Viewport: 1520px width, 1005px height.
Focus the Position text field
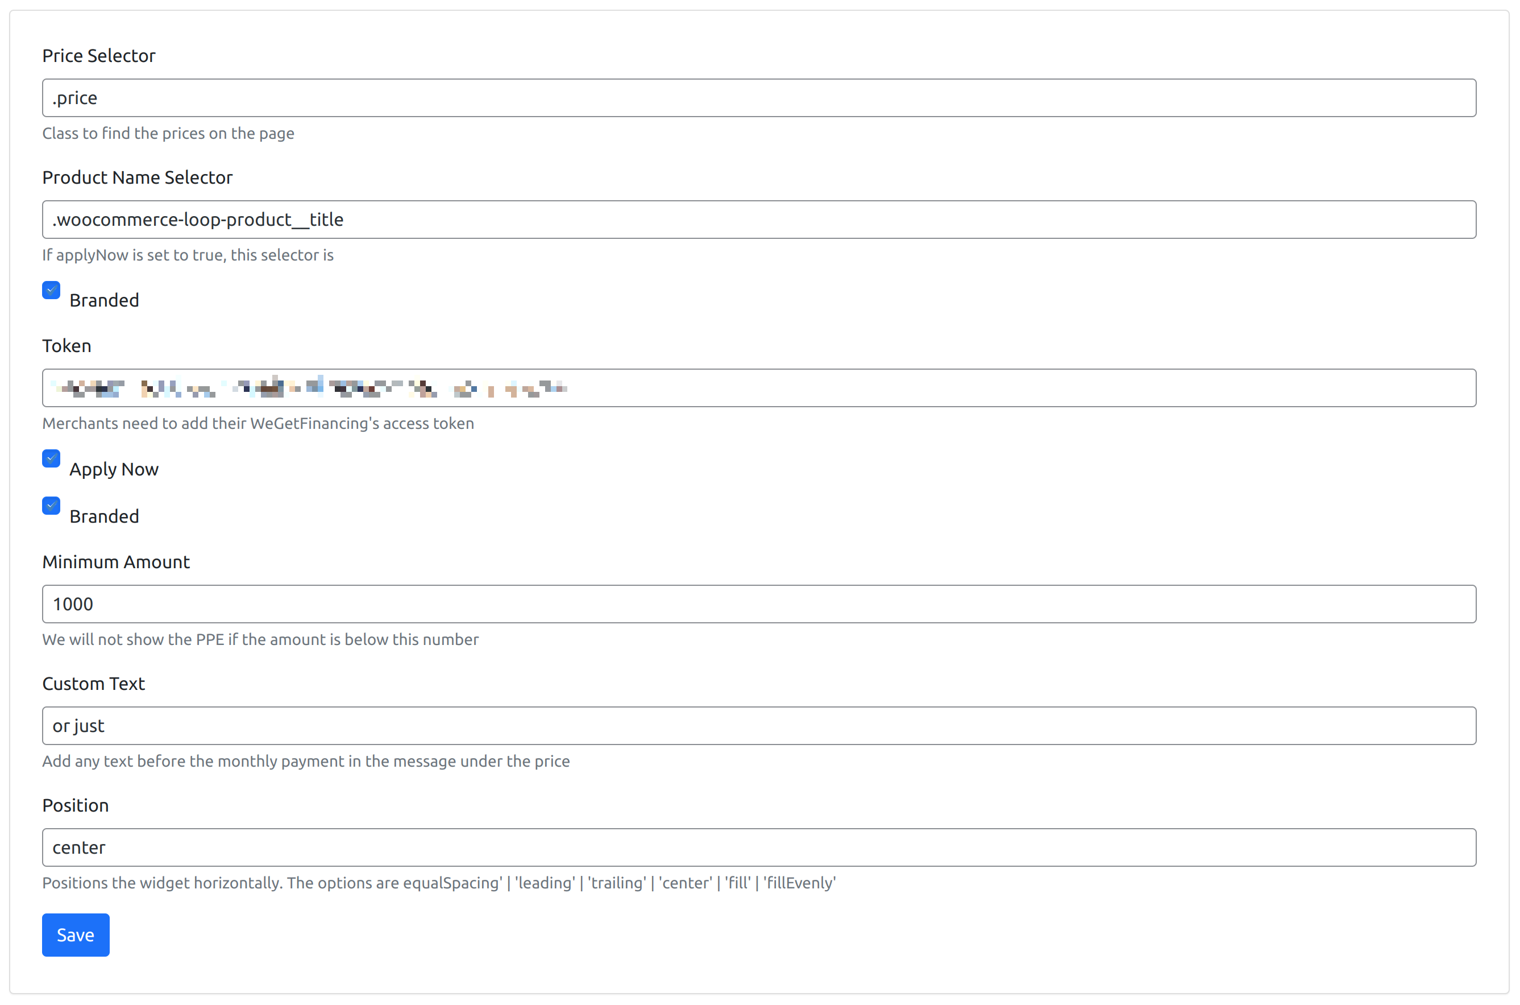tap(759, 847)
